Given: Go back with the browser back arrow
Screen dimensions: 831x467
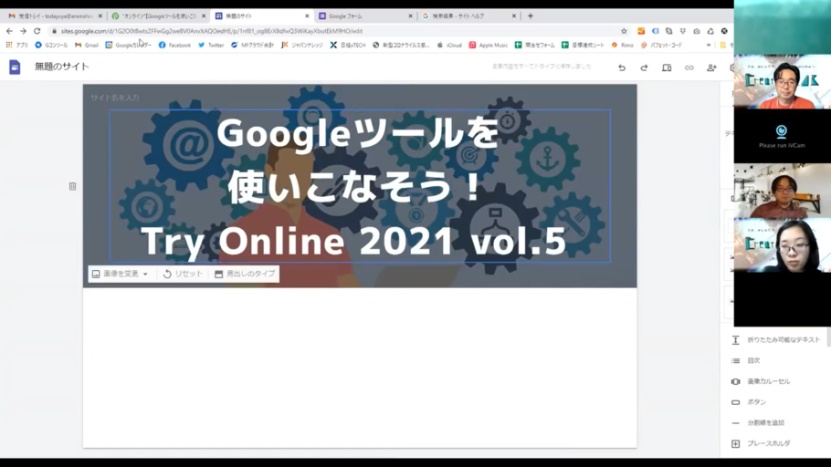Looking at the screenshot, I should pyautogui.click(x=9, y=31).
